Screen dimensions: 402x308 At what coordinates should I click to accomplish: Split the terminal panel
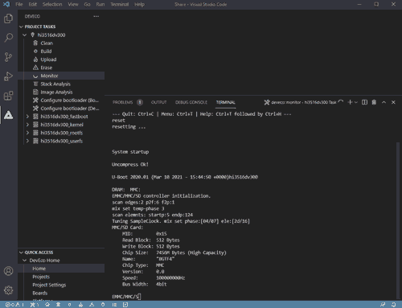[x=364, y=102]
